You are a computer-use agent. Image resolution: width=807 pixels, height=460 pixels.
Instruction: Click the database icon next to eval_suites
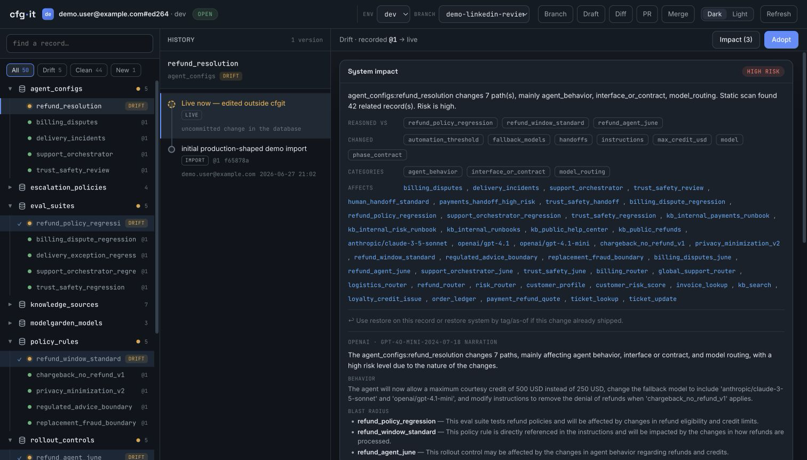(x=22, y=205)
